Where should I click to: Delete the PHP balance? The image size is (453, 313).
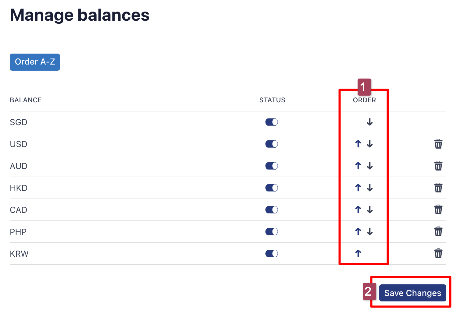438,232
